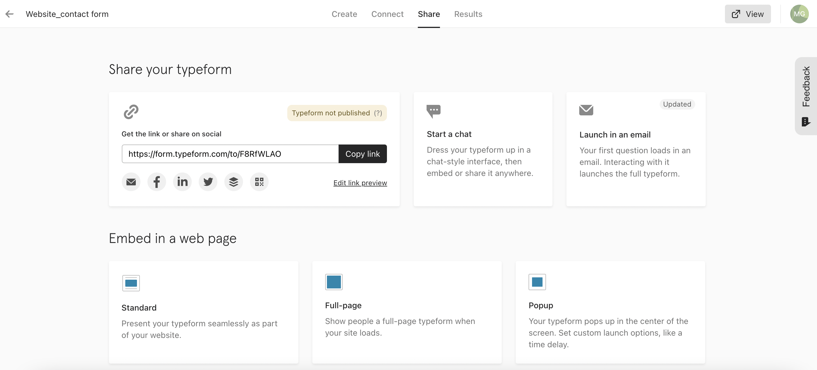The image size is (817, 370).
Task: Open the Start a chat card
Action: pos(483,149)
